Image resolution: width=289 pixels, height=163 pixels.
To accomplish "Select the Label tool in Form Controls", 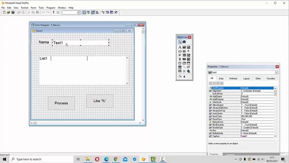I will [x=180, y=47].
